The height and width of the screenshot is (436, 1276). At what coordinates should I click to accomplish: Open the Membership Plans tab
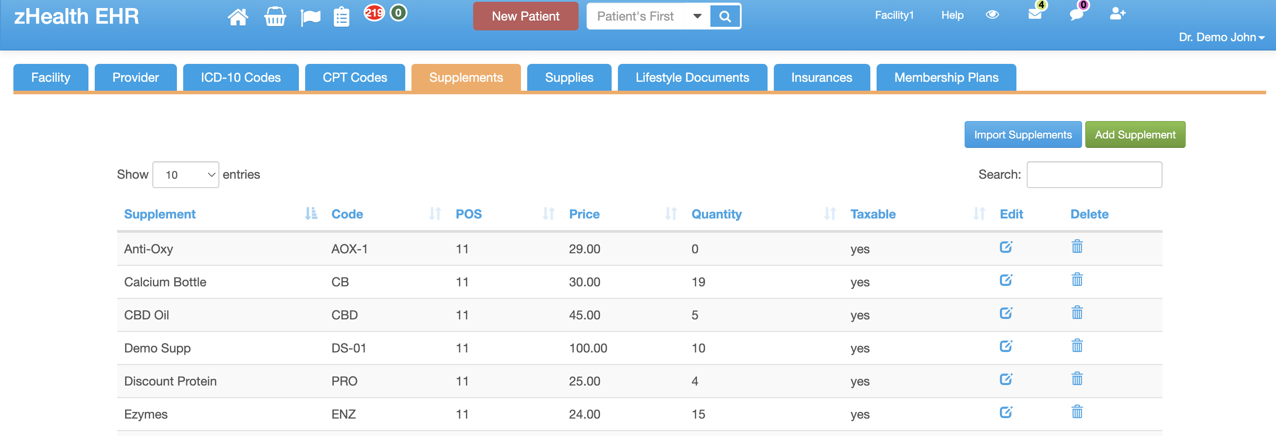(946, 77)
